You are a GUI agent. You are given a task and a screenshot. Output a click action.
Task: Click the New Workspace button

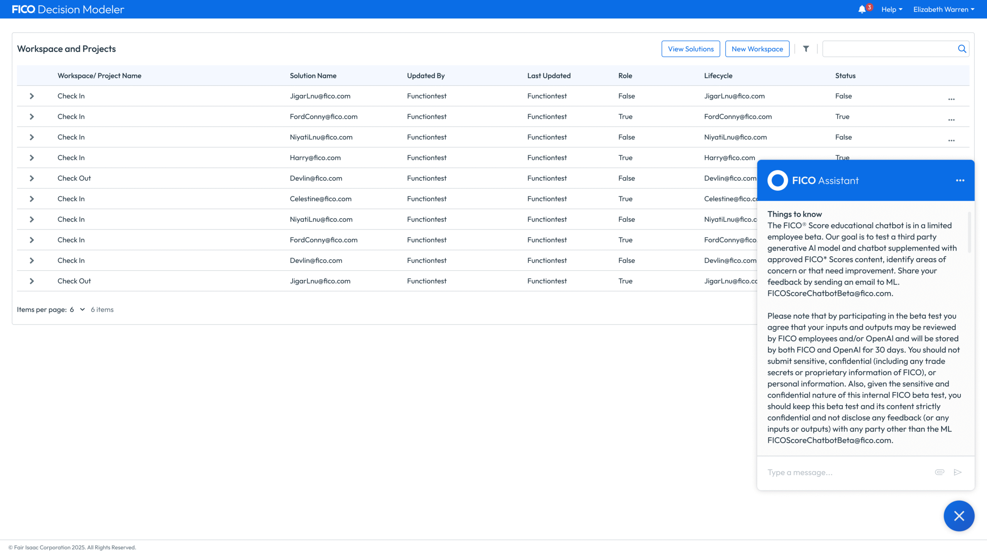pos(757,49)
